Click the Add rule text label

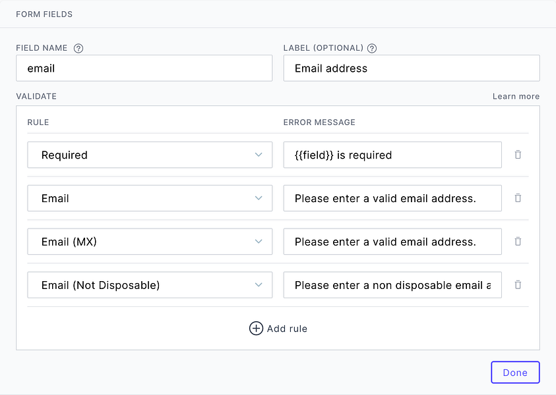(287, 329)
